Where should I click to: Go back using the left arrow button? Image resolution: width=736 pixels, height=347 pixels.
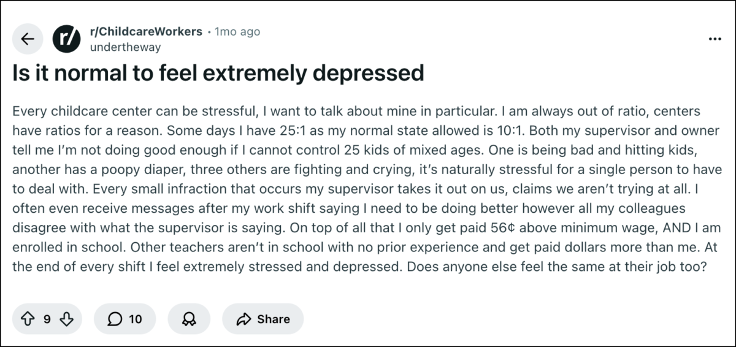pos(27,39)
